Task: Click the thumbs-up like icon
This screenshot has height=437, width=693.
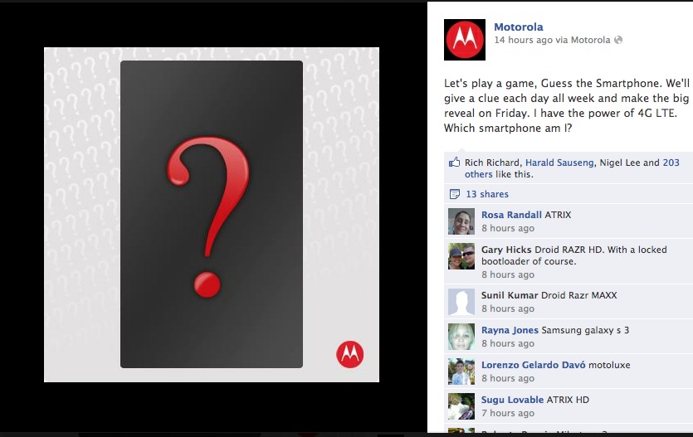Action: [454, 162]
